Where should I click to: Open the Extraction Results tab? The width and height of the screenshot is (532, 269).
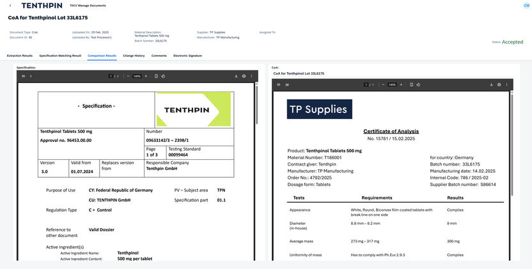click(x=20, y=56)
